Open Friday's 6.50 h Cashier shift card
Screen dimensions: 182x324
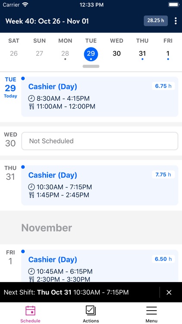[x=100, y=266]
